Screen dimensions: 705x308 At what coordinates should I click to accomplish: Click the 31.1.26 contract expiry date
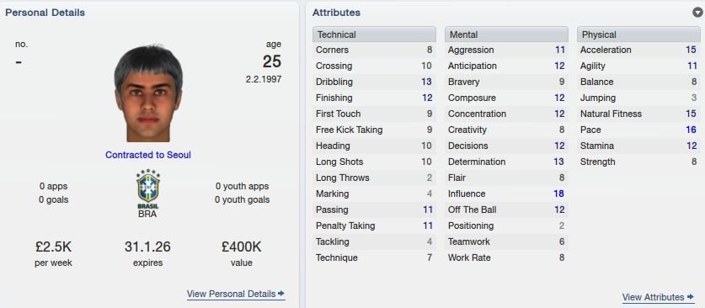(x=147, y=247)
